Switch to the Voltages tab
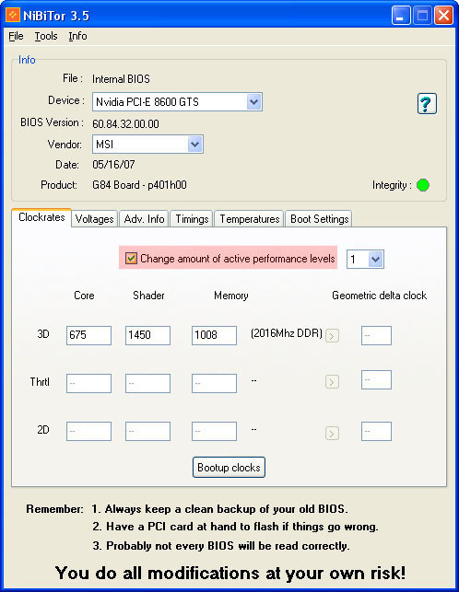Screen dimensions: 459x592 95,219
